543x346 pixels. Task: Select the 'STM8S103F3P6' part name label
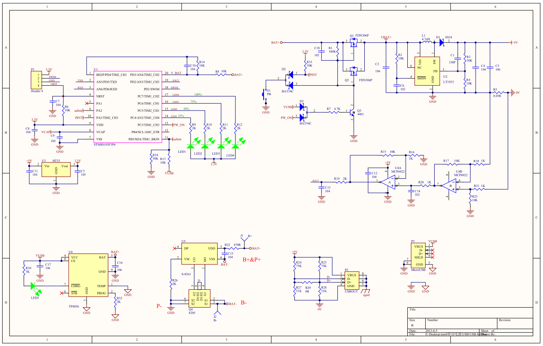[x=105, y=145]
